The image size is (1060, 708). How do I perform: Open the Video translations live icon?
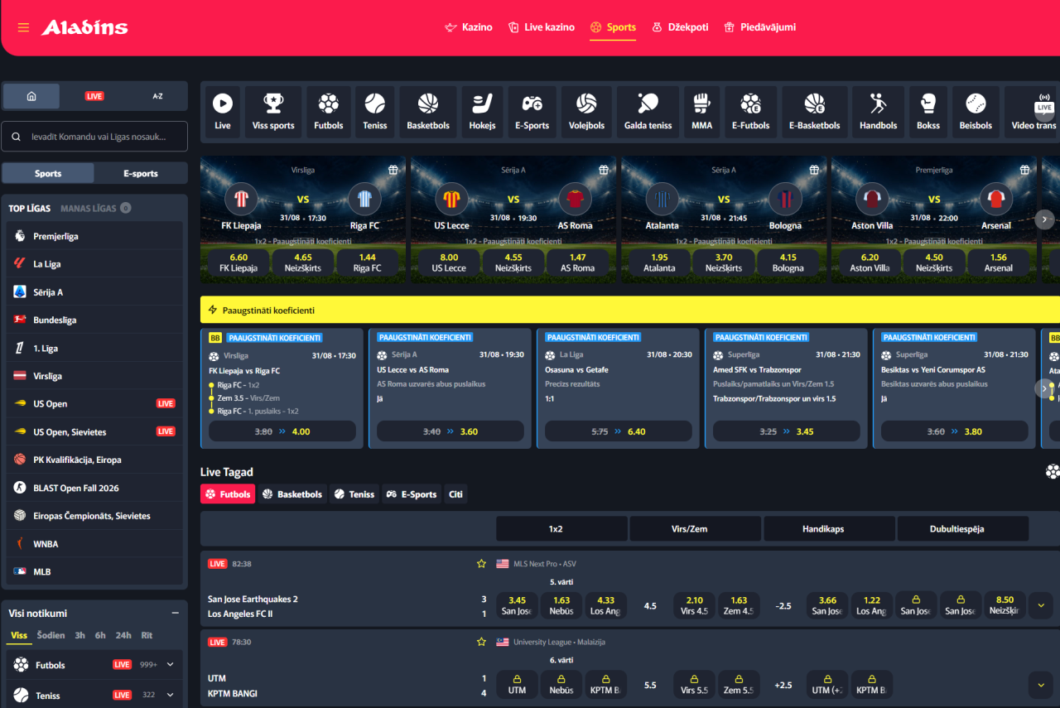pos(1033,112)
